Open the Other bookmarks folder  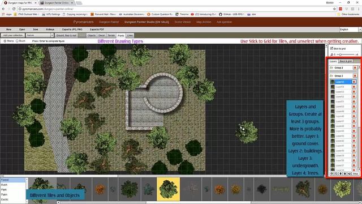point(348,14)
